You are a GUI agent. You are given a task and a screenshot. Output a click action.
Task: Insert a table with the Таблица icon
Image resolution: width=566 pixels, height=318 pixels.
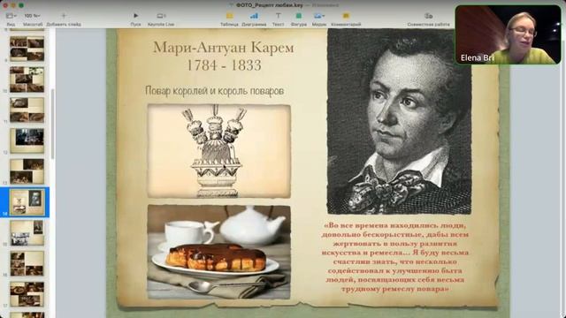[230, 16]
